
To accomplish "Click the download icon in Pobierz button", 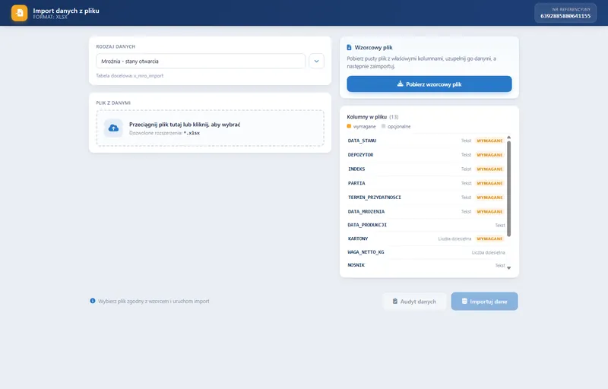I will pyautogui.click(x=401, y=84).
